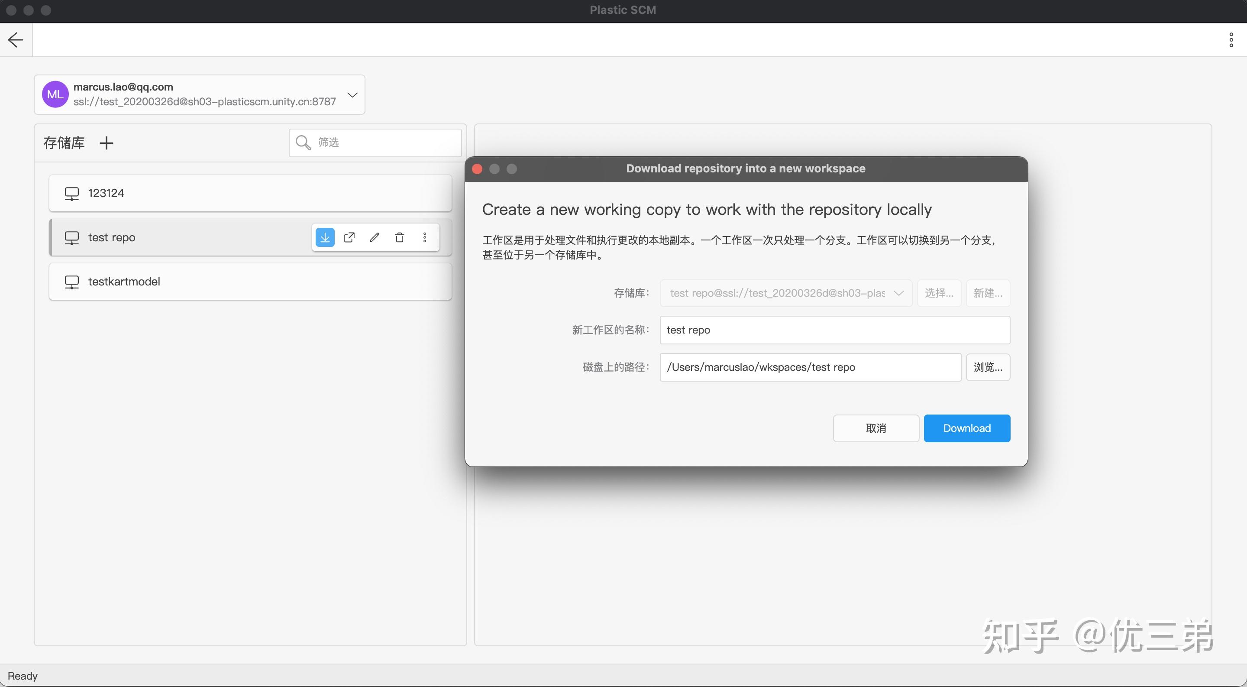Rename test repo with the pencil icon
The height and width of the screenshot is (687, 1247).
[x=374, y=237]
